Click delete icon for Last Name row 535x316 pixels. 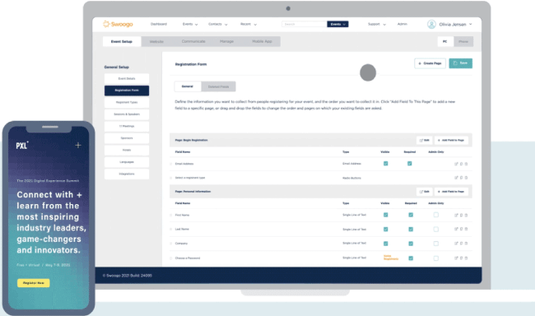click(466, 229)
